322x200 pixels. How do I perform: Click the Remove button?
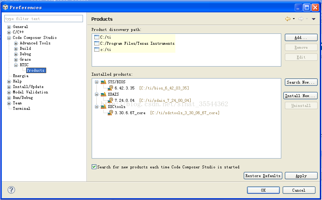click(301, 47)
